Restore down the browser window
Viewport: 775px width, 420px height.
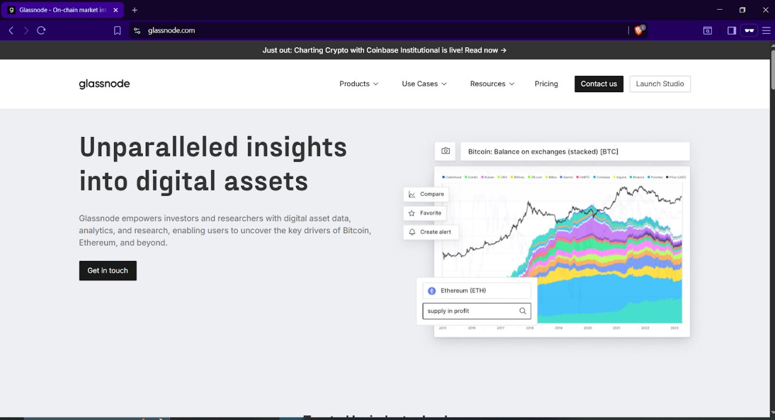coord(742,10)
